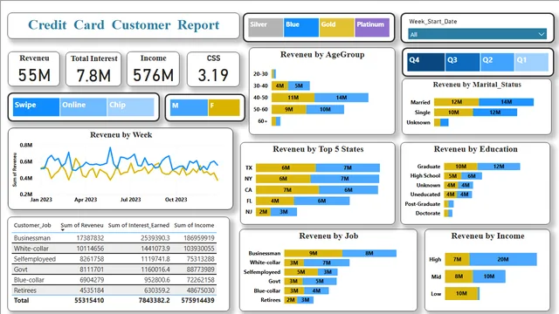Click the Businessman 9M yellow job bar
Screen dimensions: 559x314
(x=314, y=254)
